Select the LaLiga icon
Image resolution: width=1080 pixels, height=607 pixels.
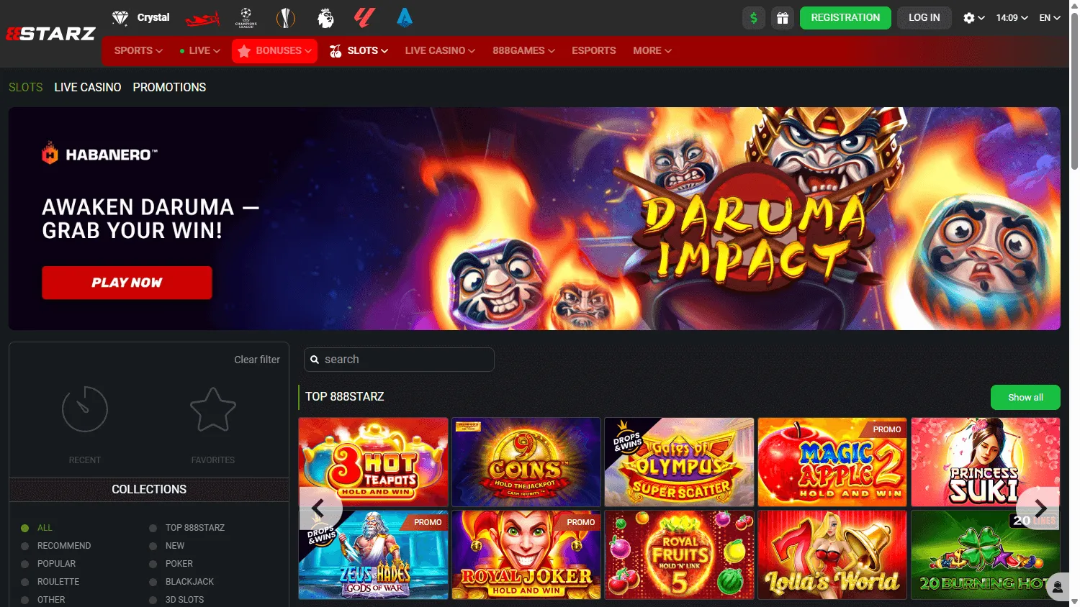[365, 18]
